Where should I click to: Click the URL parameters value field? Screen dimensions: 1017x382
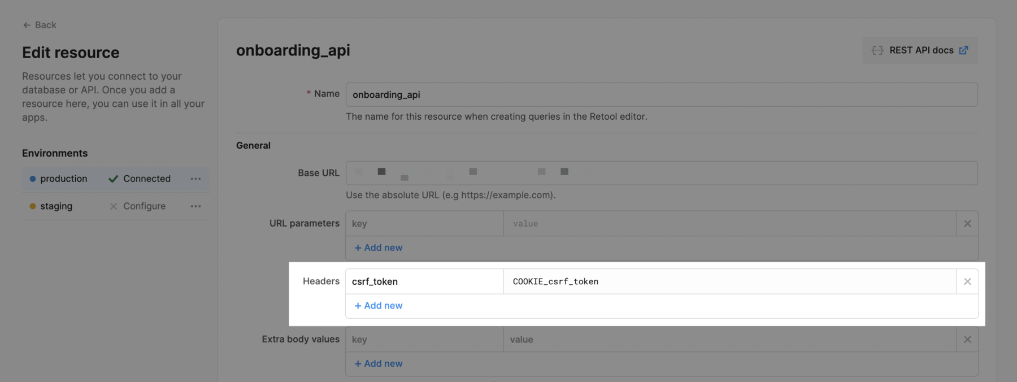(729, 224)
